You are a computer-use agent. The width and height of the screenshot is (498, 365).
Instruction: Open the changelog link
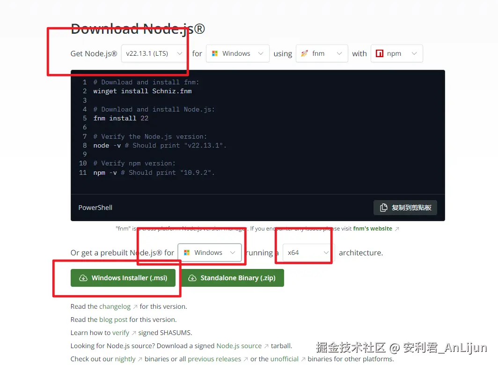pyautogui.click(x=115, y=306)
